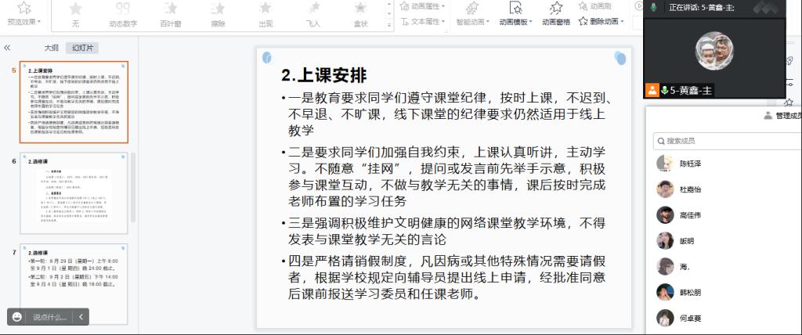Open the 动画窗格 animation pane
802x335 pixels.
(x=556, y=13)
